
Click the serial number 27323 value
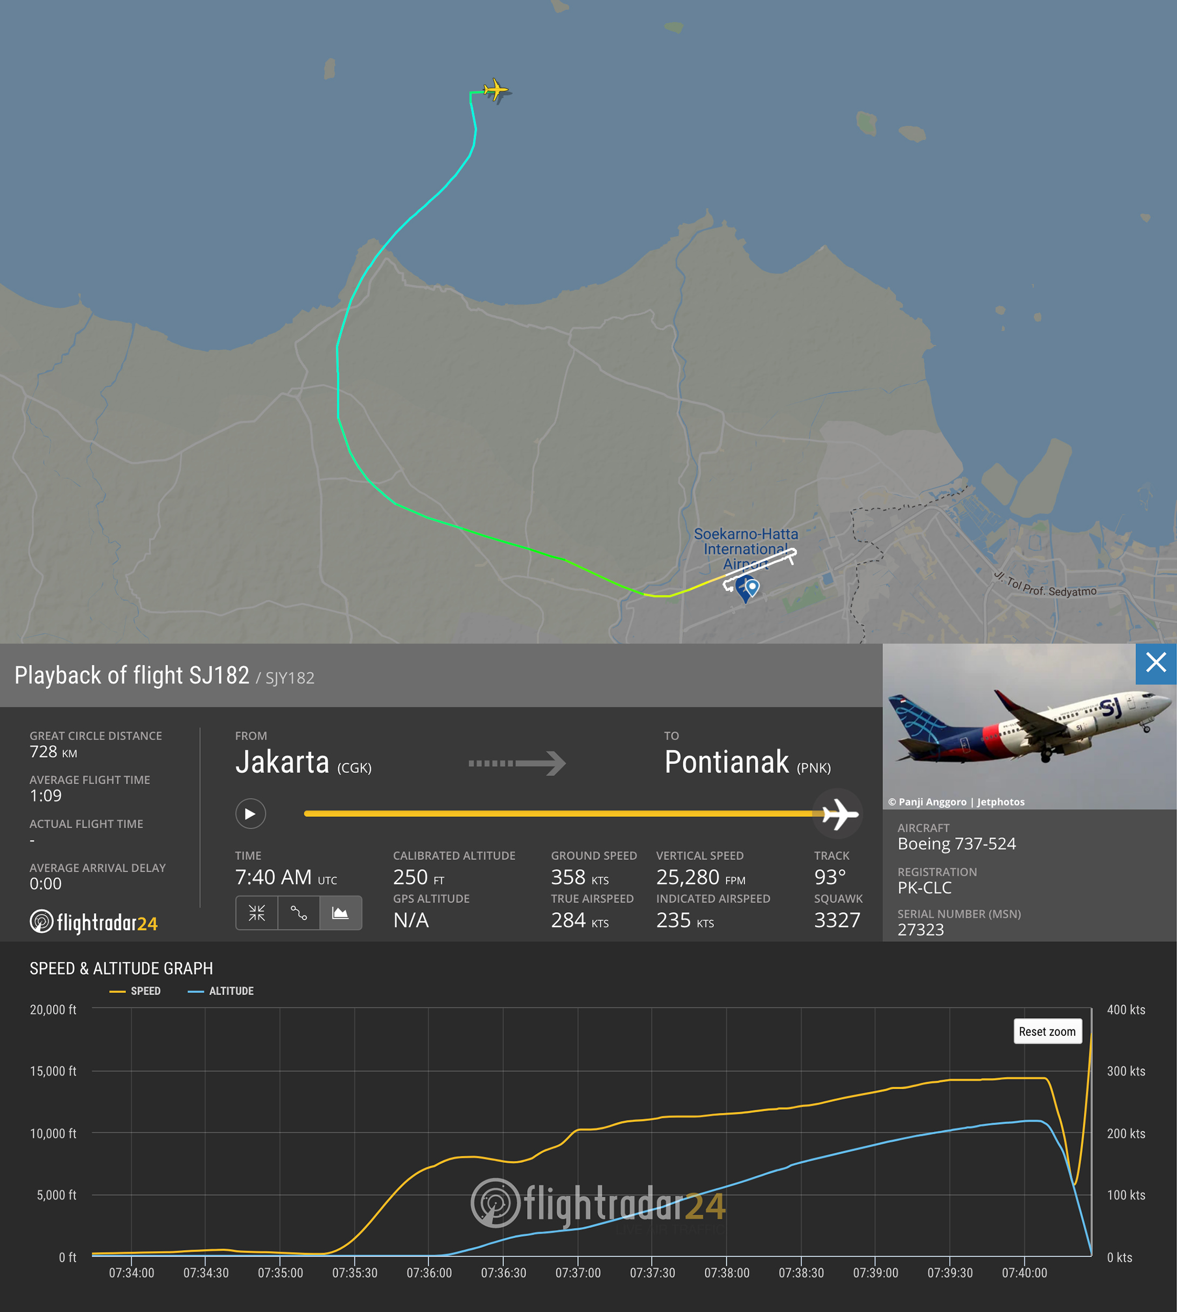[x=920, y=929]
